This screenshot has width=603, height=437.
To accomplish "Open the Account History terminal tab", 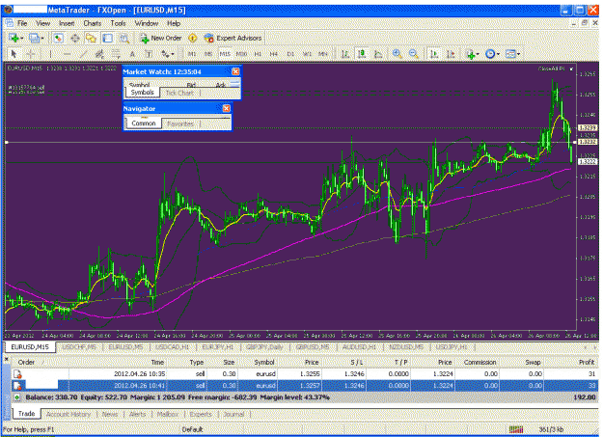I will pyautogui.click(x=69, y=414).
